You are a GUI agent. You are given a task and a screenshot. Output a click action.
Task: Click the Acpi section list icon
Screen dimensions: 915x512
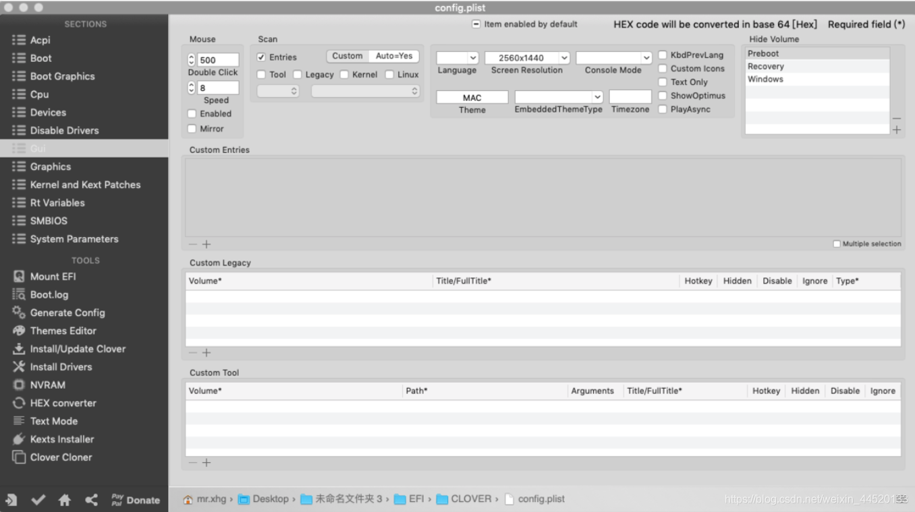point(19,40)
